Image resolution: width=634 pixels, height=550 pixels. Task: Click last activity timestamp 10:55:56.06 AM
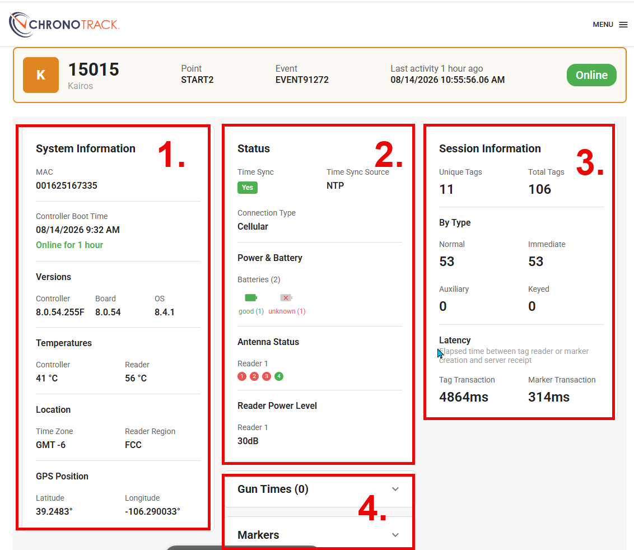pos(447,80)
